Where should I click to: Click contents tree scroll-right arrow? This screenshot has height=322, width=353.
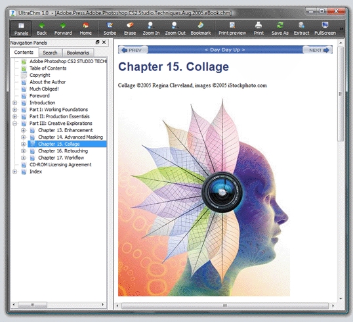pyautogui.click(x=102, y=305)
